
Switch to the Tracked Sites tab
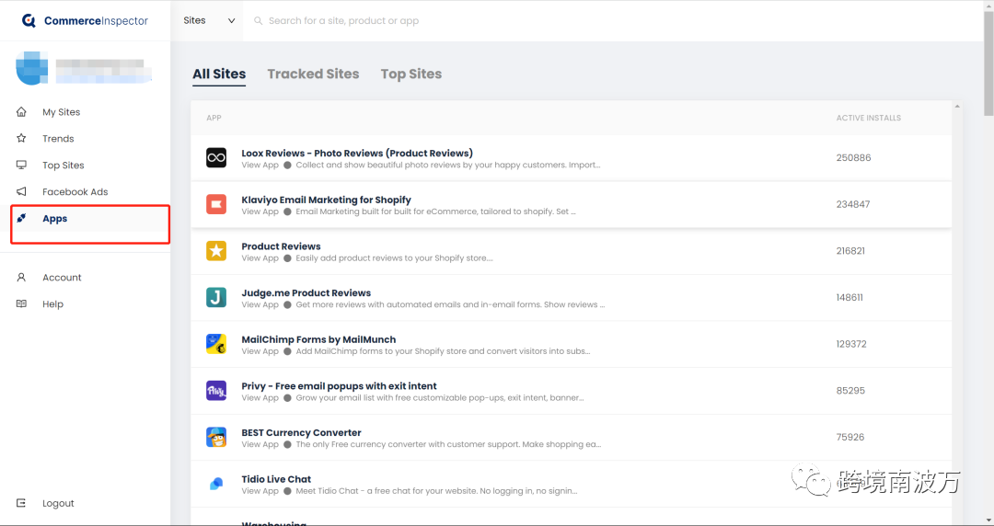313,74
